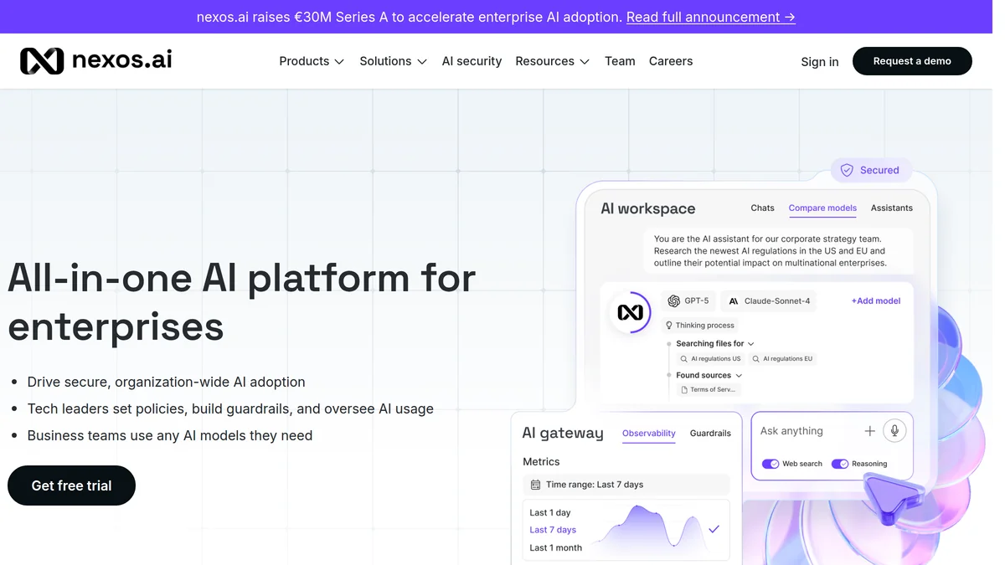Enable the Web search toggle

pos(770,463)
